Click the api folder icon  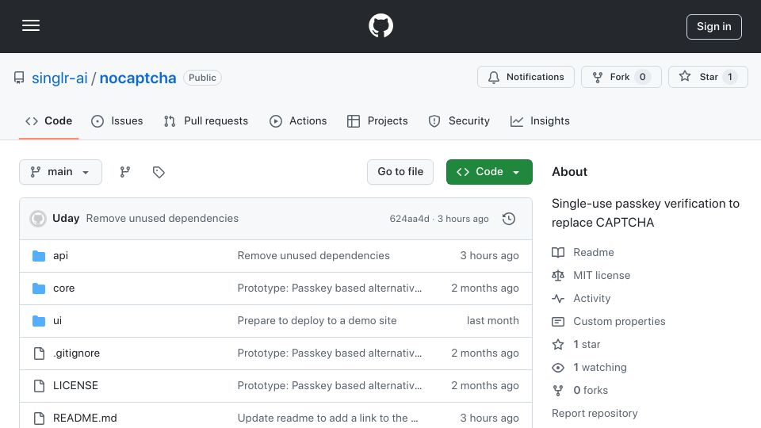[x=39, y=256]
